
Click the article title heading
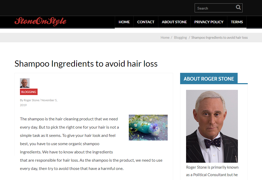point(86,64)
